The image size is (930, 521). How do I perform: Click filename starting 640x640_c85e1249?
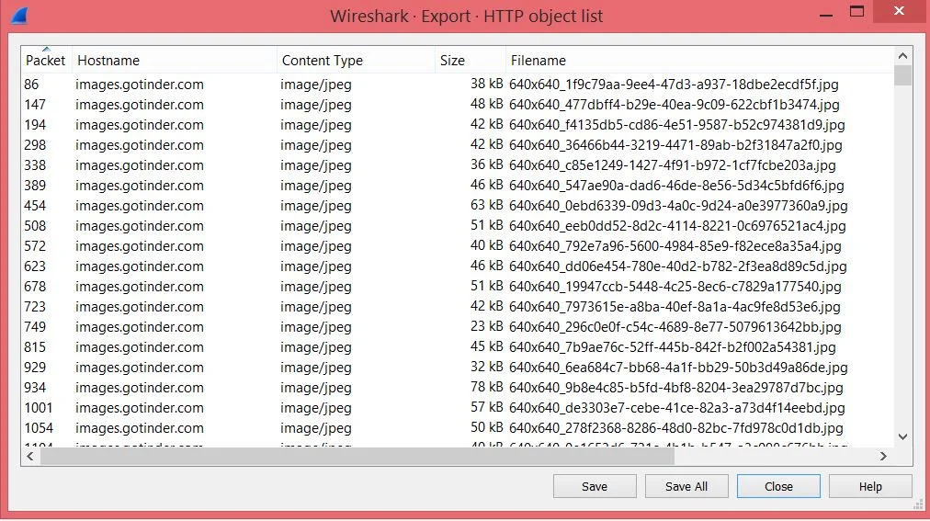click(x=673, y=164)
